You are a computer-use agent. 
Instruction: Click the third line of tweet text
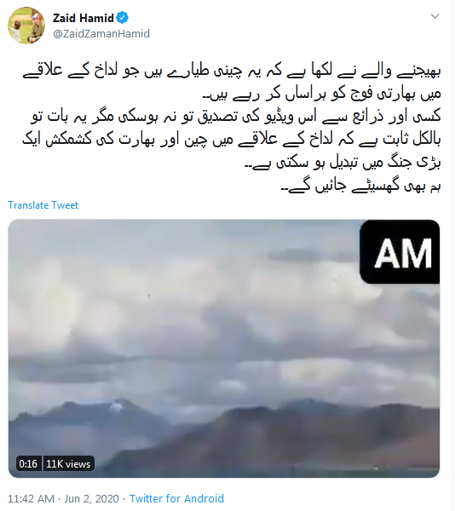coord(236,117)
